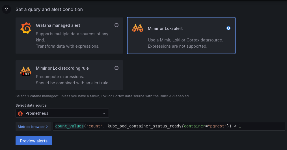This screenshot has width=287, height=150.
Task: Select the Mimir or Loki recording rule radio
Action: [x=116, y=68]
